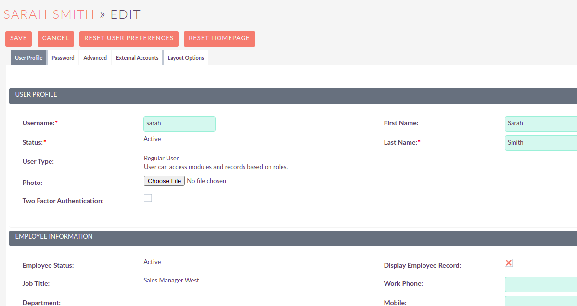Image resolution: width=577 pixels, height=306 pixels.
Task: Click RESET HOMEPAGE
Action: click(x=219, y=38)
